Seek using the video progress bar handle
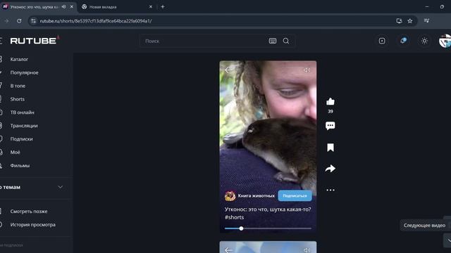The width and height of the screenshot is (451, 253). [x=241, y=228]
